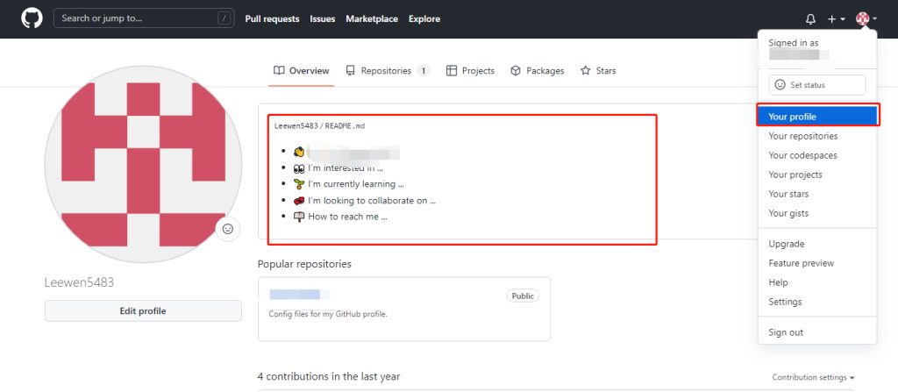The width and height of the screenshot is (898, 392).
Task: Open the Leewen5483 link in README header
Action: tap(296, 126)
